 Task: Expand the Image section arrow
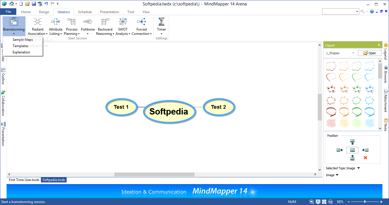(x=337, y=175)
